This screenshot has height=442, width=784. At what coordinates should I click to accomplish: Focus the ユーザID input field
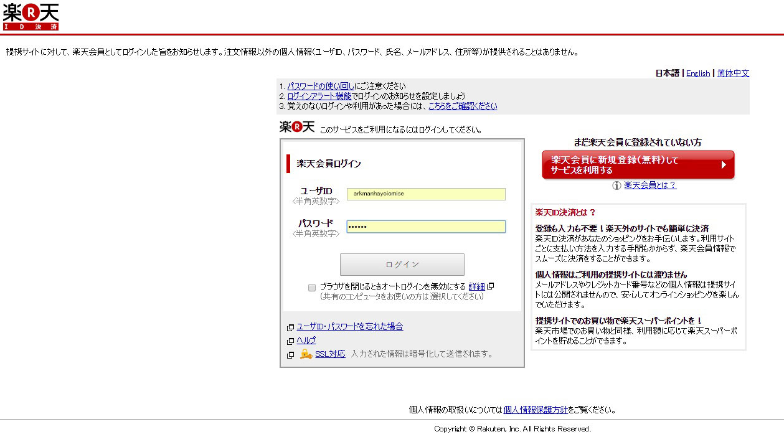(x=426, y=194)
